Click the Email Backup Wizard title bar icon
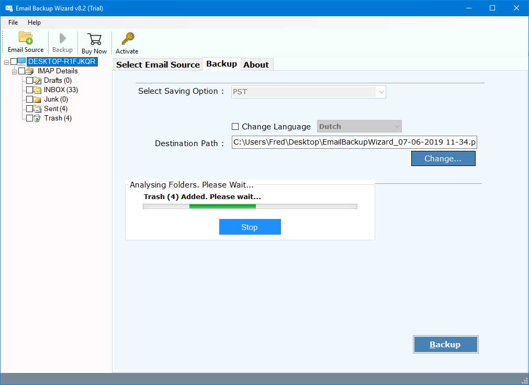The width and height of the screenshot is (529, 385). point(9,8)
